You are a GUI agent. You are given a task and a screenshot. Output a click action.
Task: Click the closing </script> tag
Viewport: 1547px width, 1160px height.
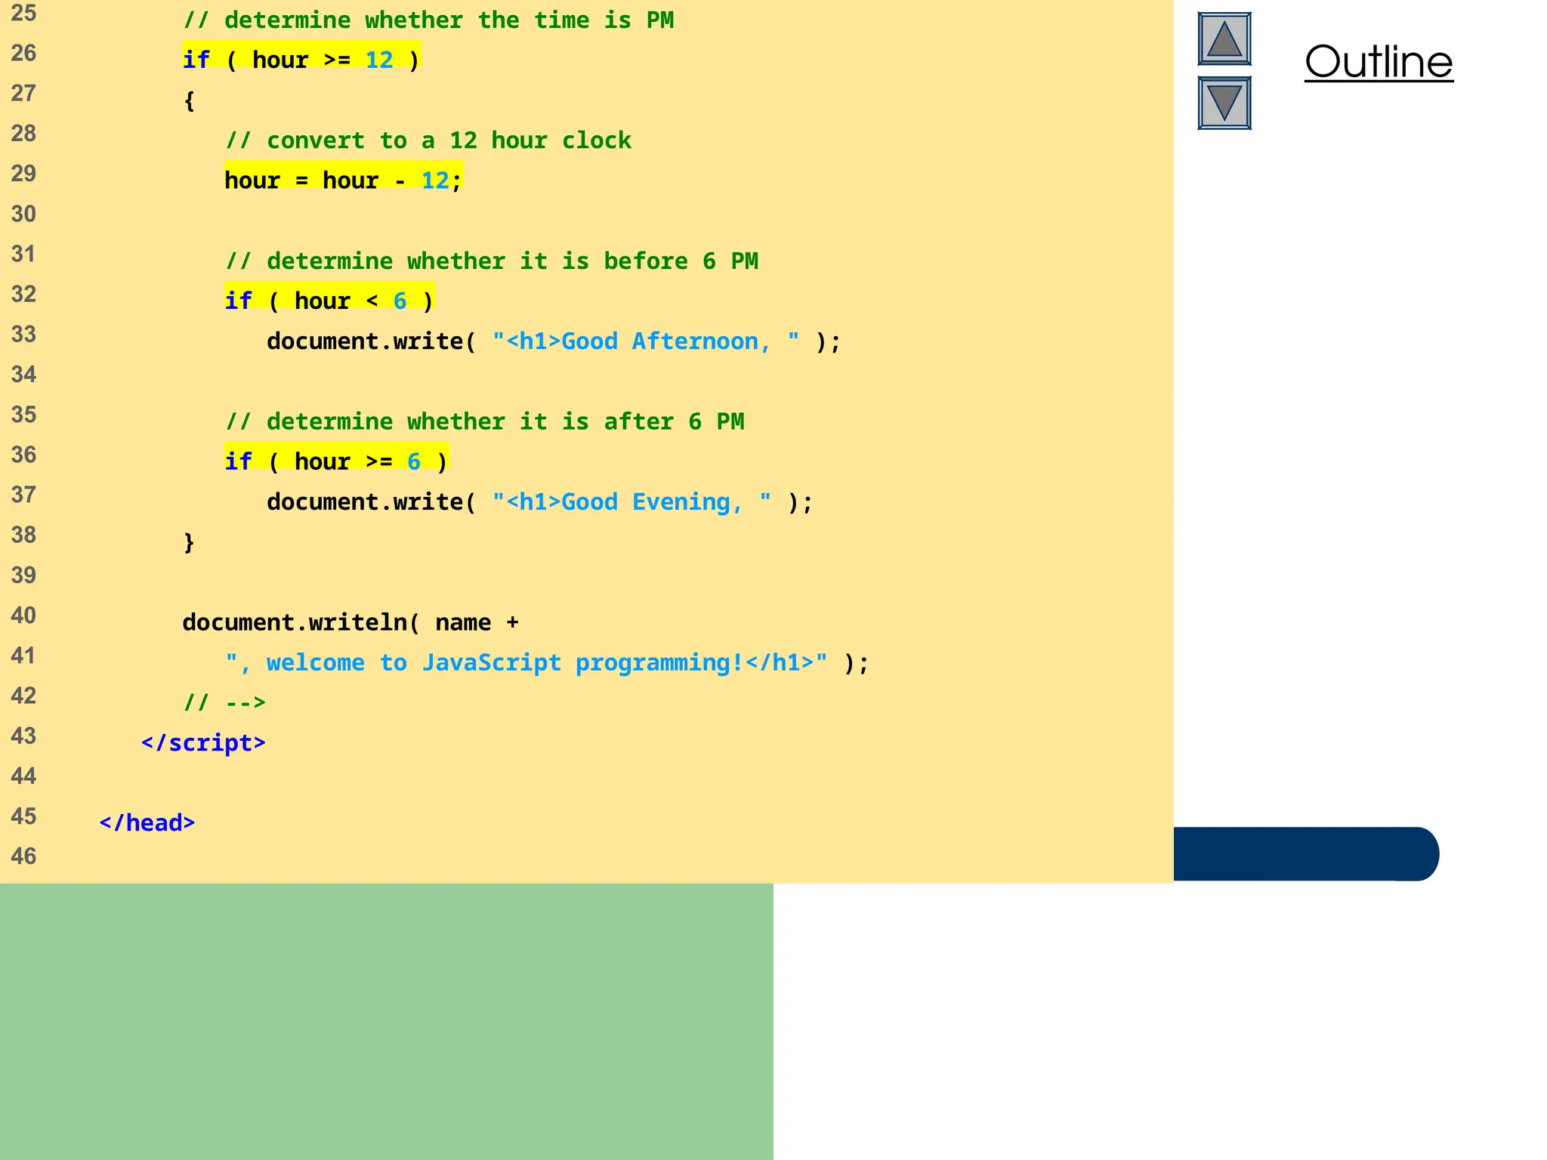(x=203, y=743)
